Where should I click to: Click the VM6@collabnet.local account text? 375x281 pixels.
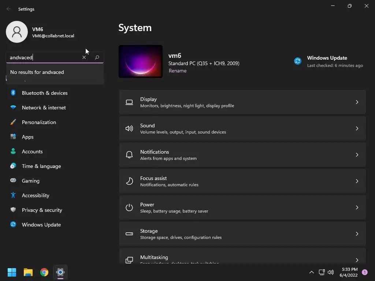click(53, 36)
